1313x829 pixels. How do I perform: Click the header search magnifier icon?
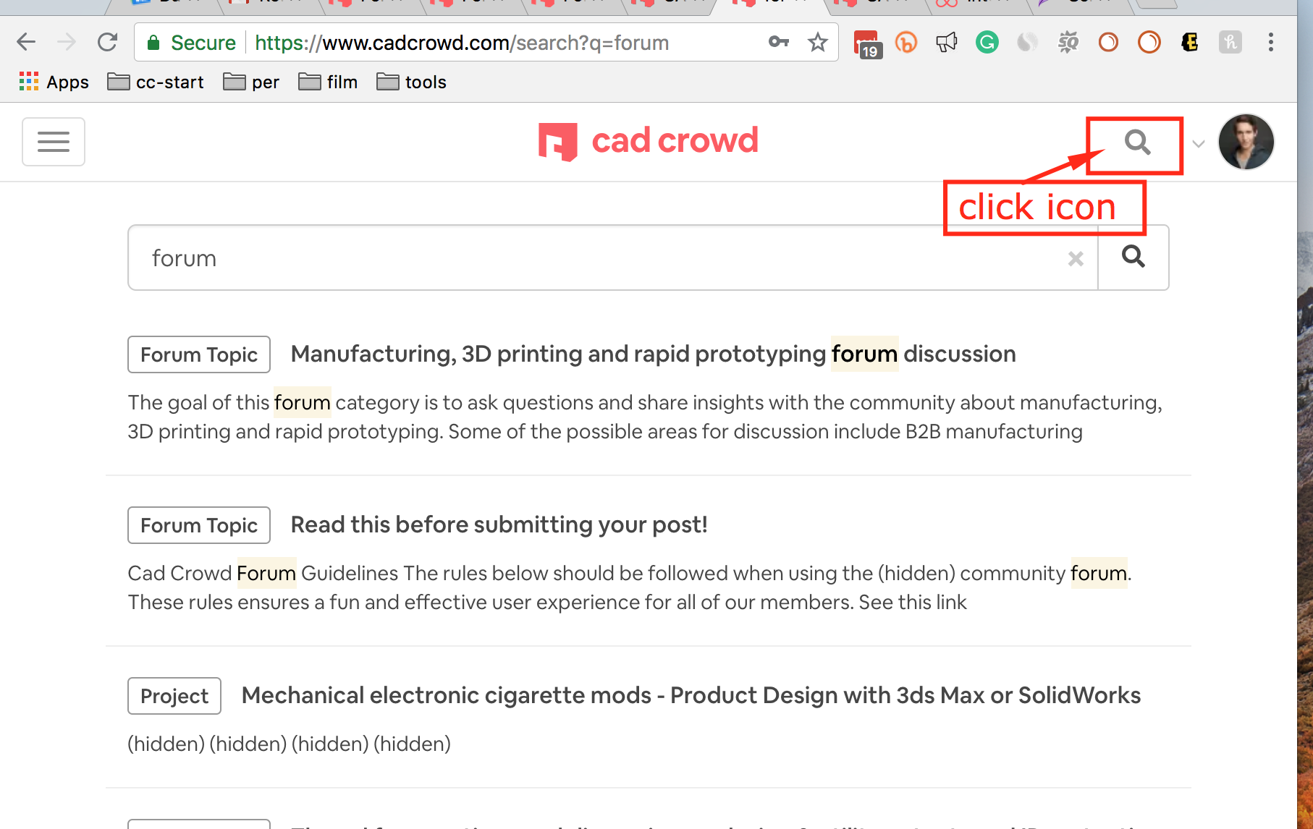click(x=1136, y=143)
